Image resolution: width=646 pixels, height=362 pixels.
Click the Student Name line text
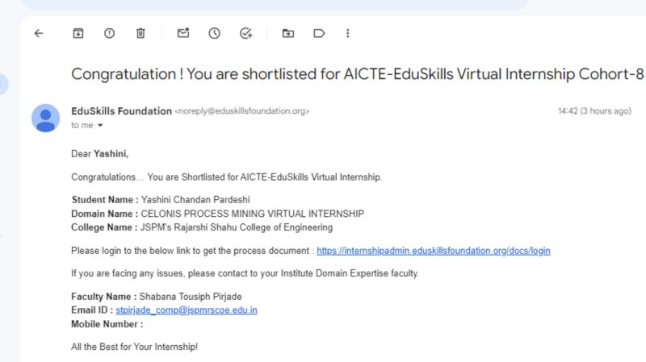click(x=161, y=199)
